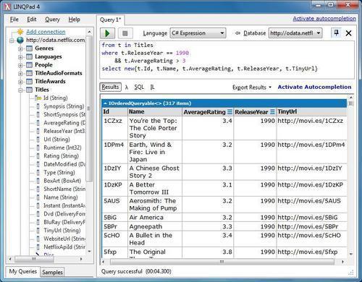Click the Titles table icon
The height and width of the screenshot is (282, 362).
pyautogui.click(x=29, y=90)
